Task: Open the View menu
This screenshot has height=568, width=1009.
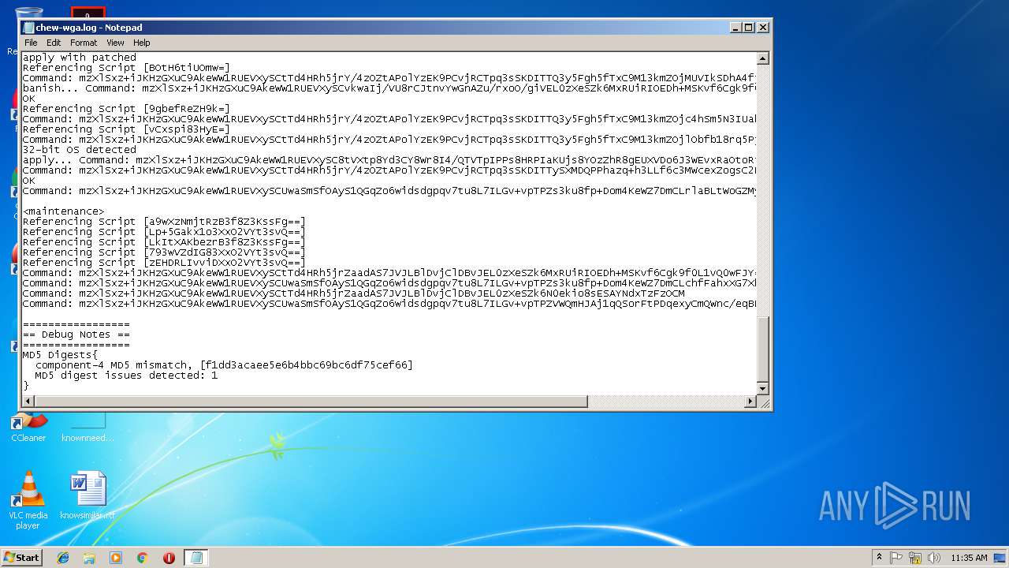Action: point(115,43)
